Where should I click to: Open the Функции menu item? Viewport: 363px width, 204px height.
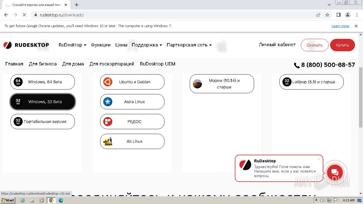click(x=101, y=45)
